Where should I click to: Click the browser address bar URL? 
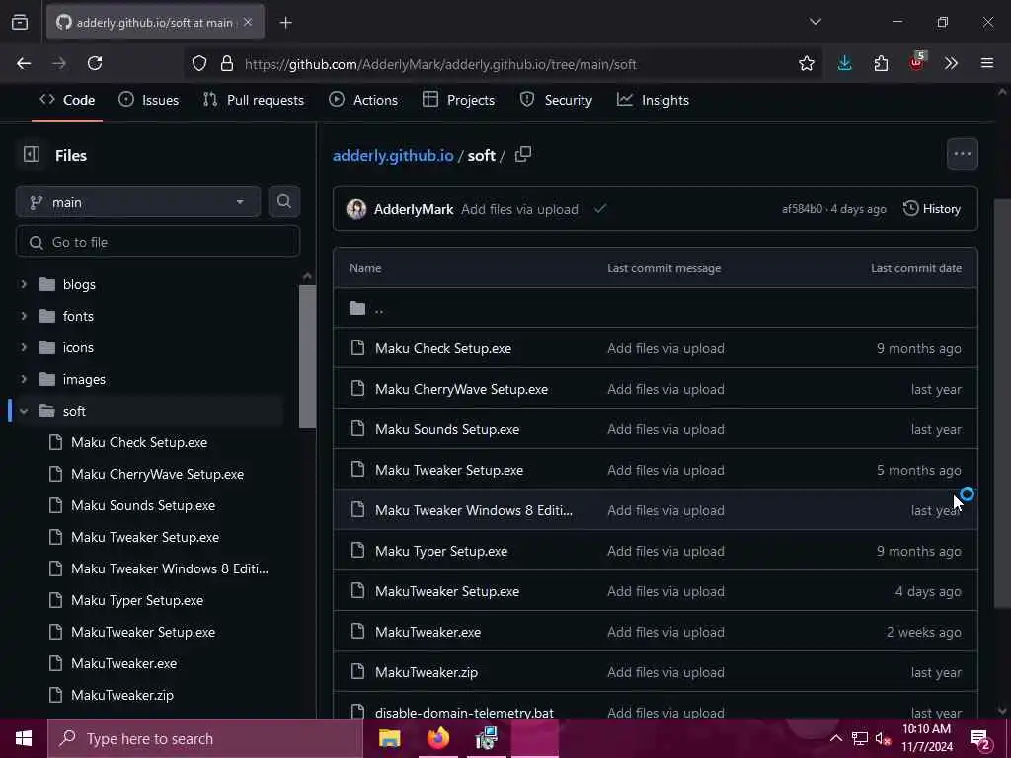[440, 64]
